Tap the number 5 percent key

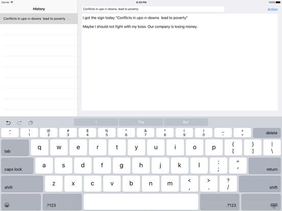107,133
